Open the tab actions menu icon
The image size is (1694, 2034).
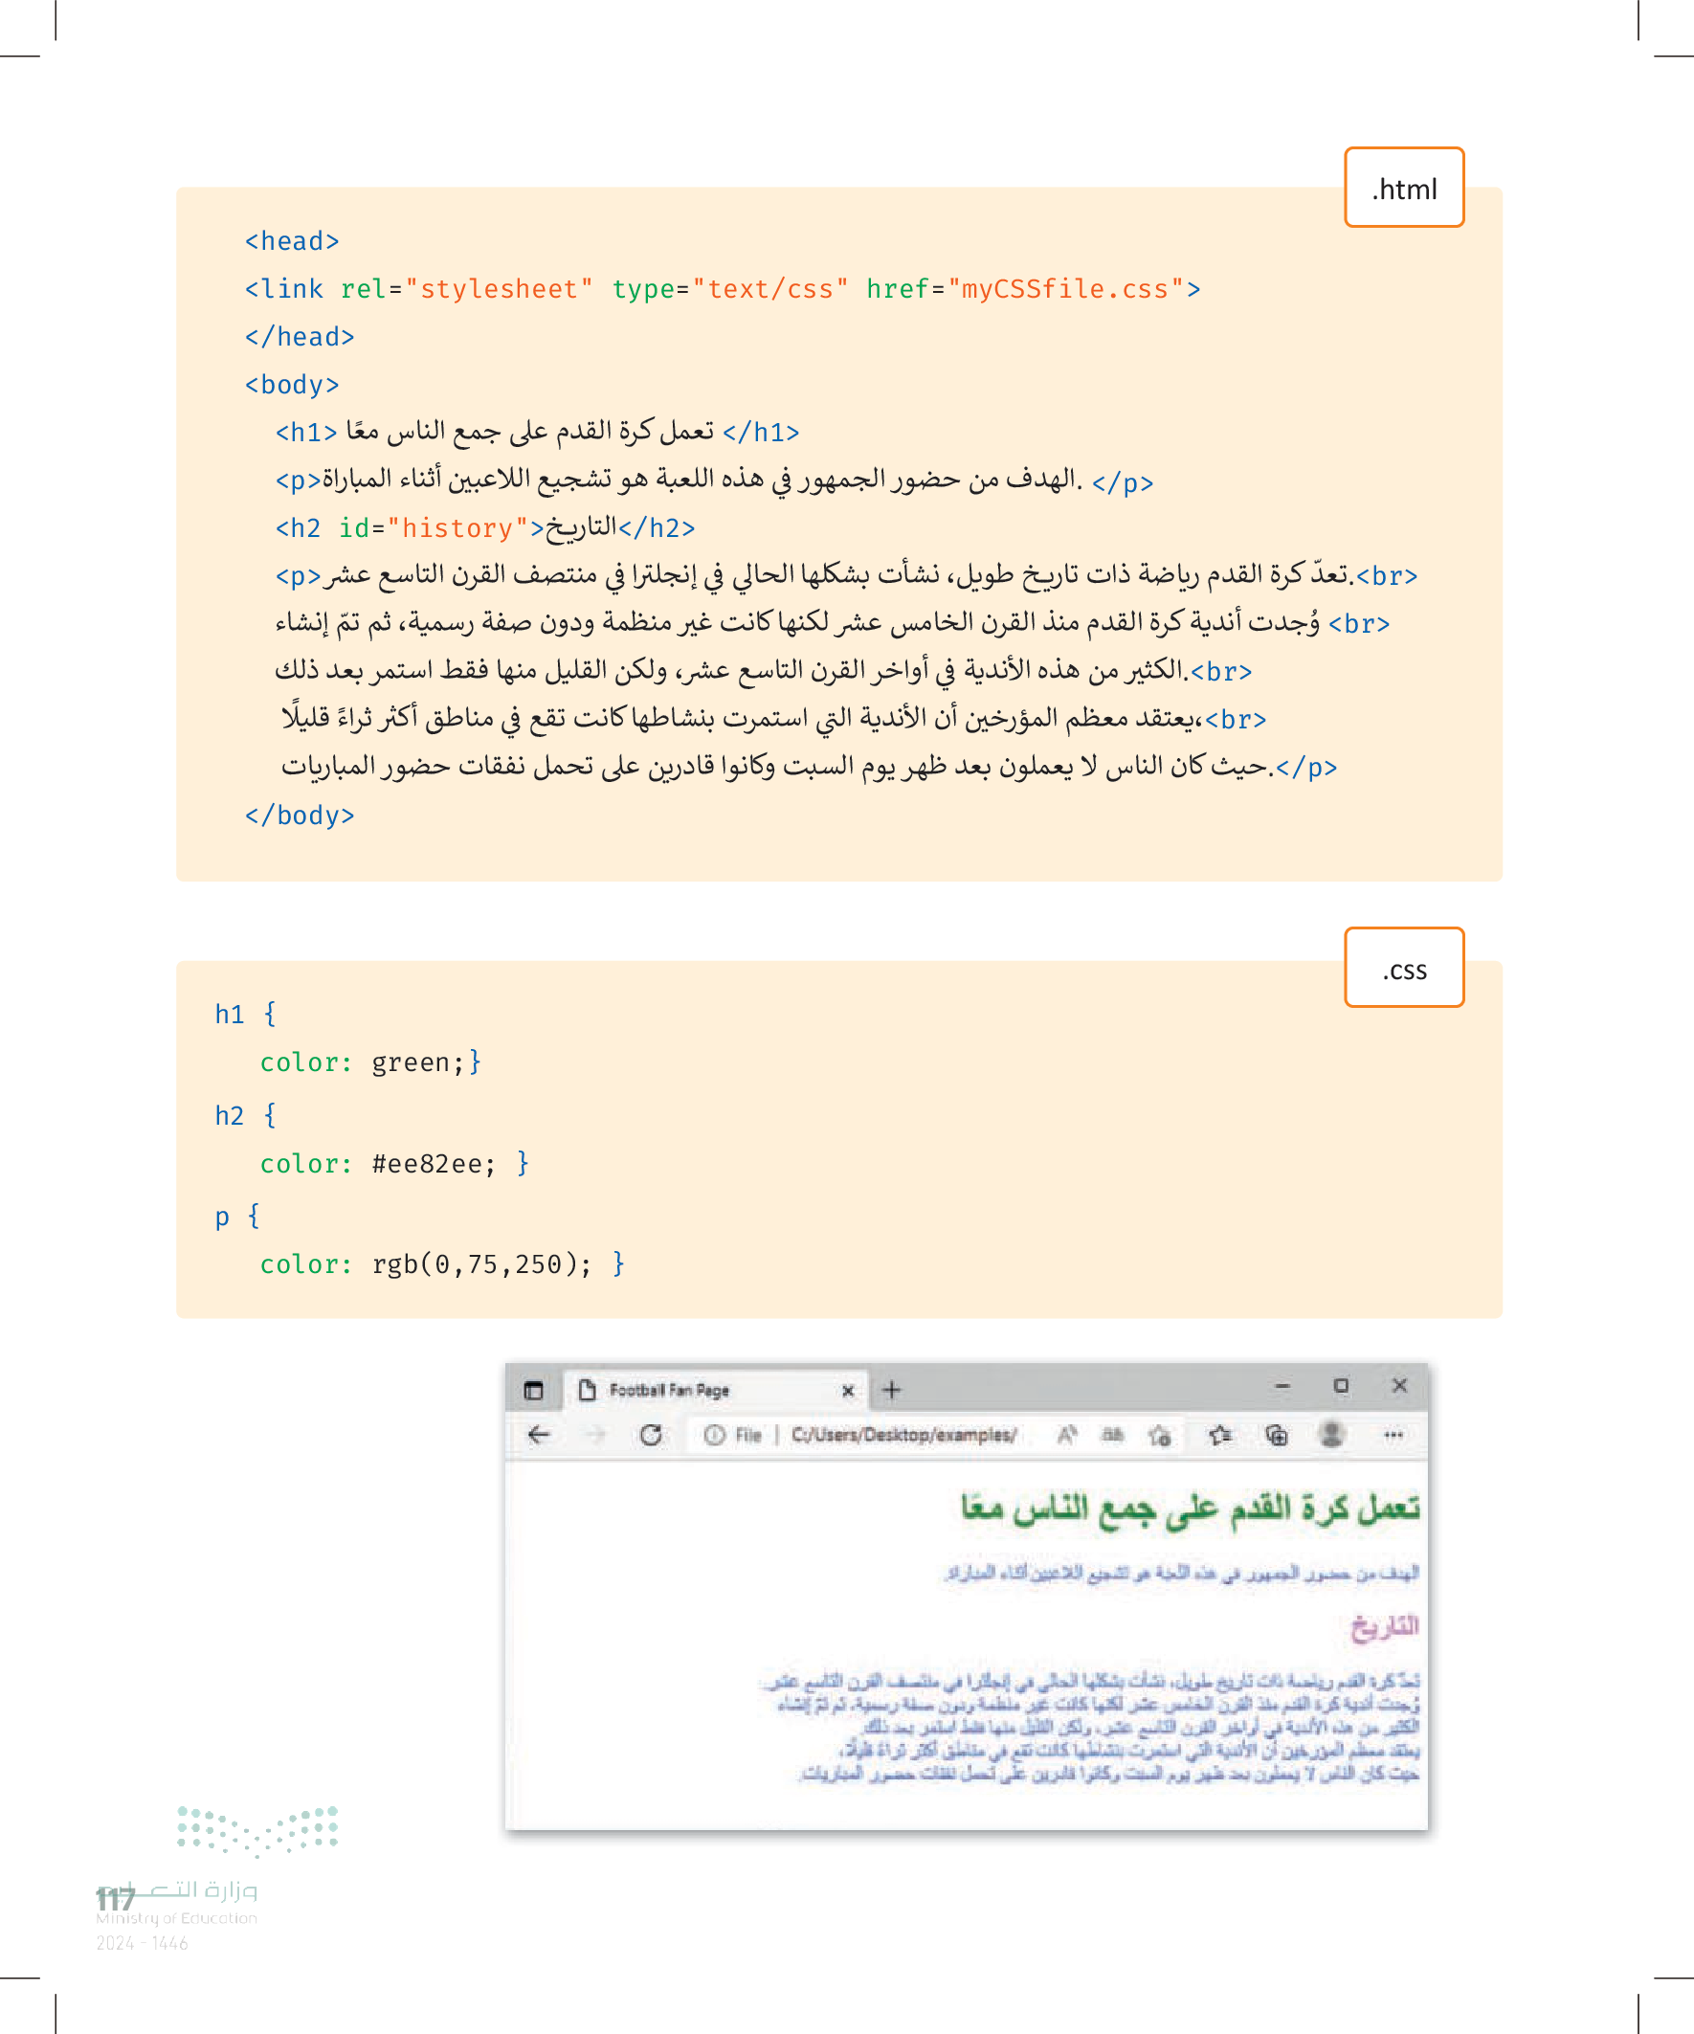pos(534,1390)
